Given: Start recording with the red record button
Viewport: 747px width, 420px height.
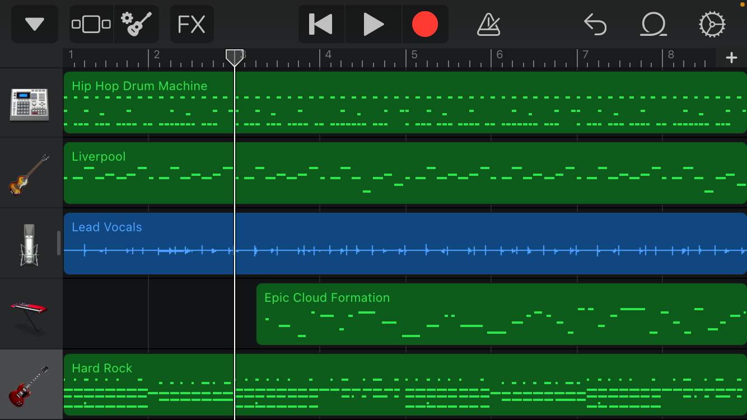Looking at the screenshot, I should pyautogui.click(x=426, y=24).
